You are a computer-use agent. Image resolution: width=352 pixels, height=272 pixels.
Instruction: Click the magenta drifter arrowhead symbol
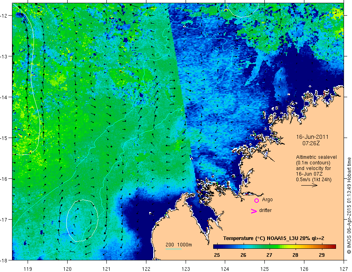254,211
